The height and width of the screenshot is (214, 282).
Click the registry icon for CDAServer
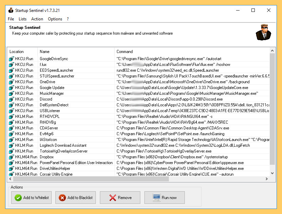click(x=11, y=128)
